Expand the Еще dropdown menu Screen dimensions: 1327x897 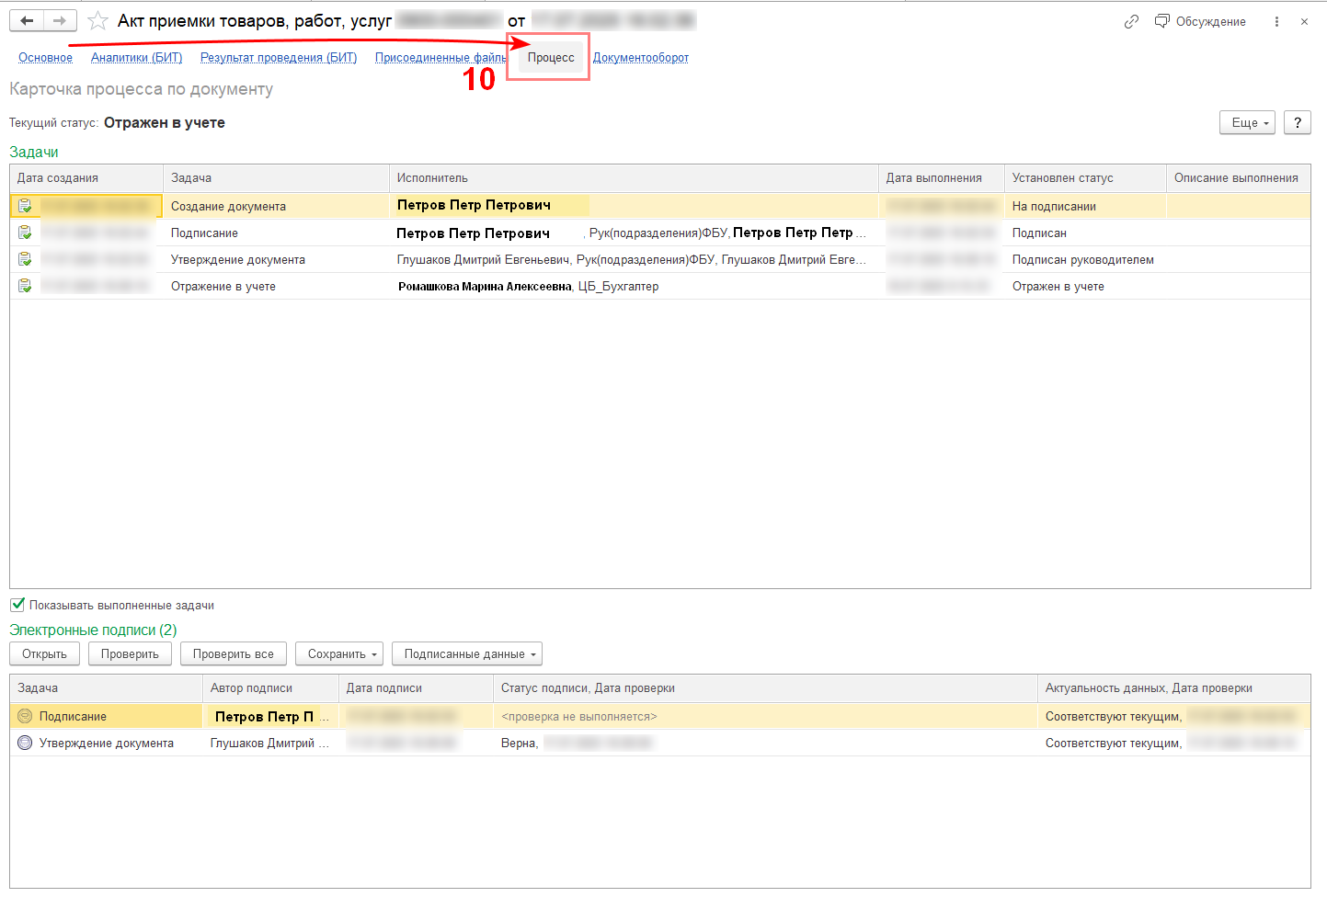click(1247, 123)
